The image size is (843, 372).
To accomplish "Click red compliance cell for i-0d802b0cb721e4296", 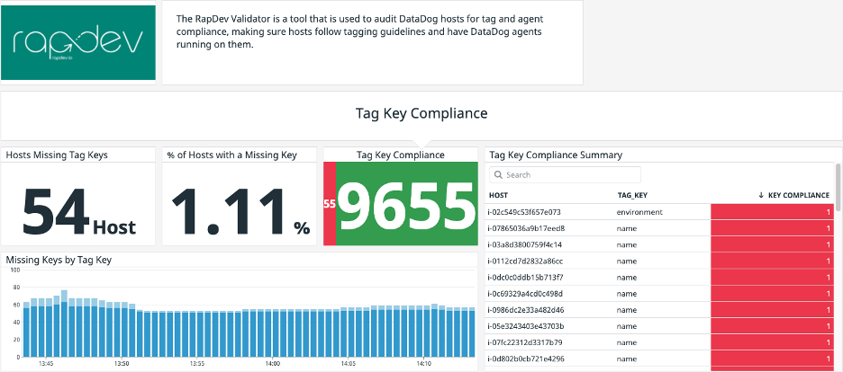I will (772, 359).
